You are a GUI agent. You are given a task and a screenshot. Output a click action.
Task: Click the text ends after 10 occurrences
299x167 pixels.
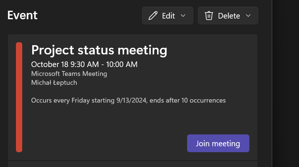click(x=187, y=100)
